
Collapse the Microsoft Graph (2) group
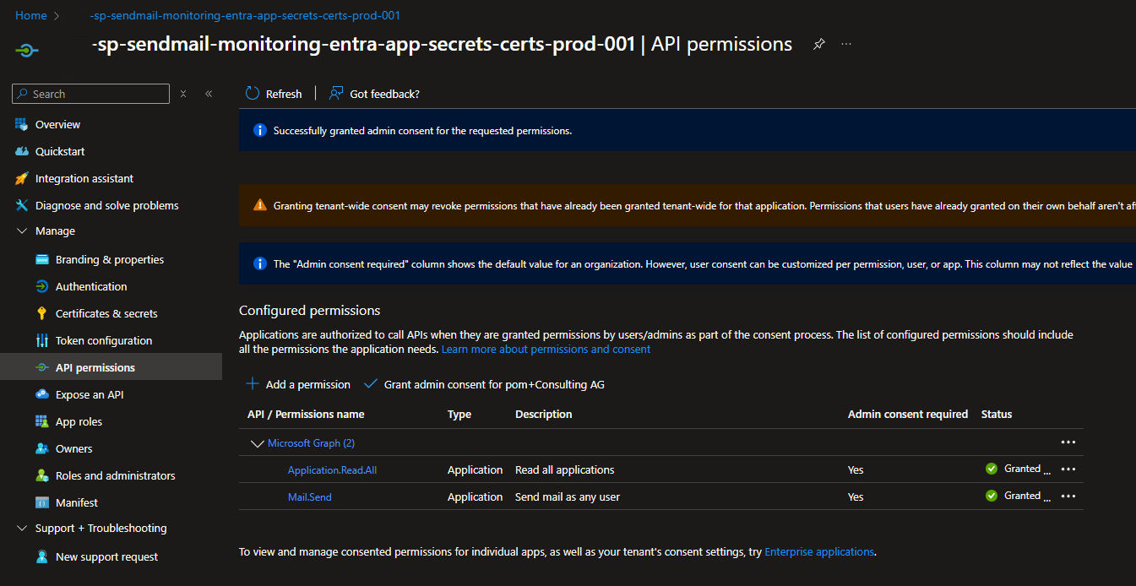click(x=257, y=443)
